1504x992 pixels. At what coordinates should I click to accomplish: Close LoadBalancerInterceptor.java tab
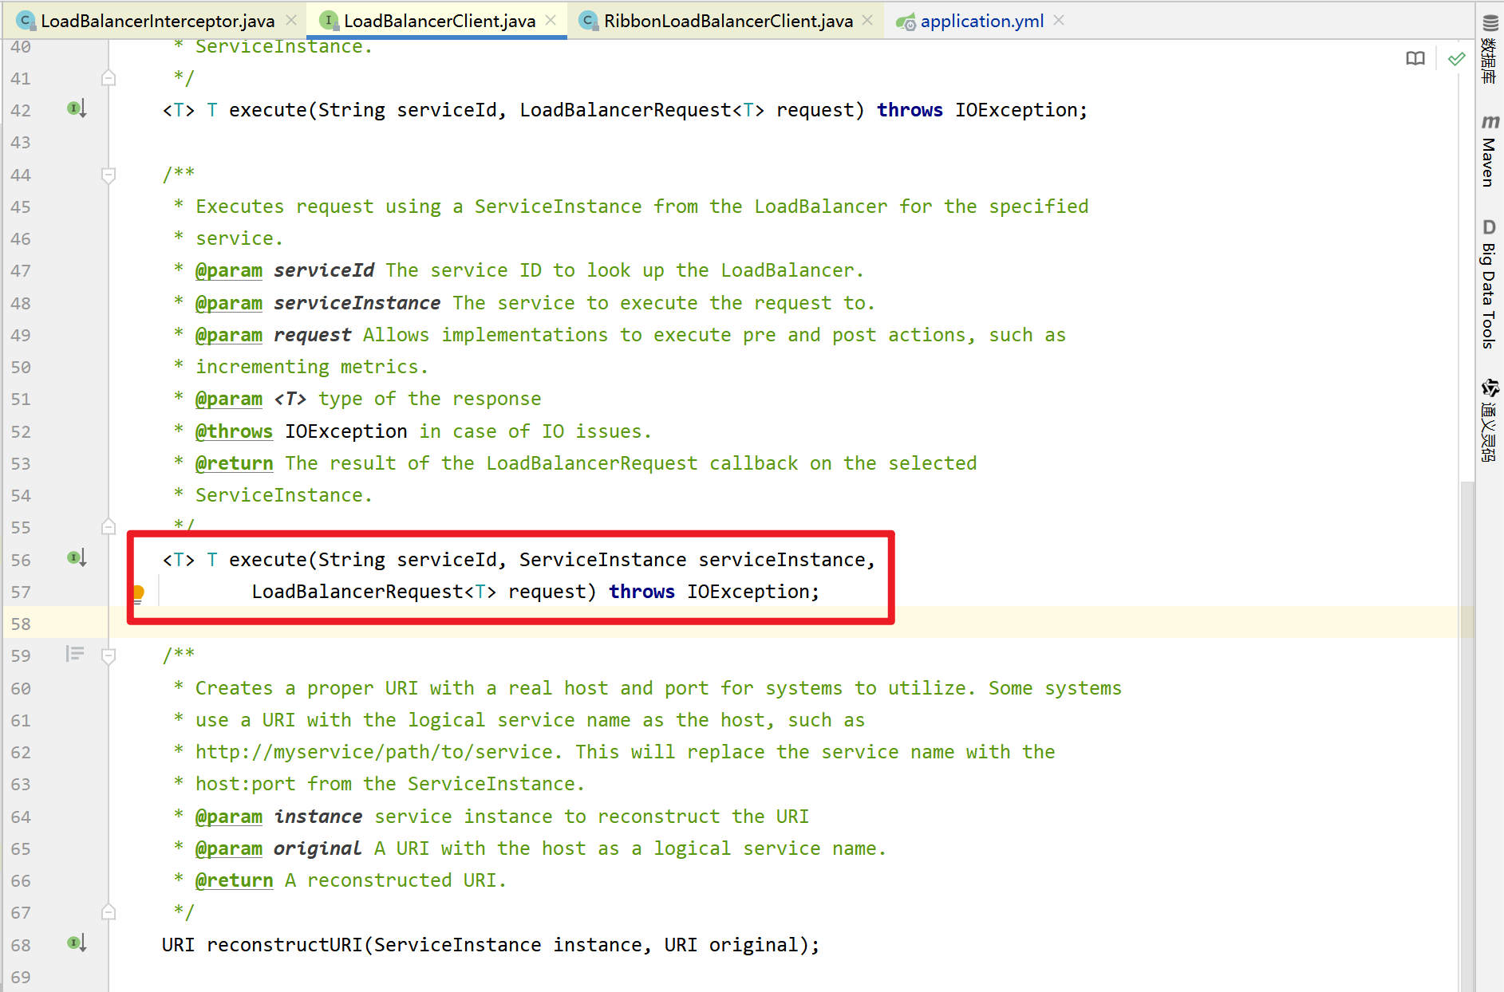tap(291, 20)
